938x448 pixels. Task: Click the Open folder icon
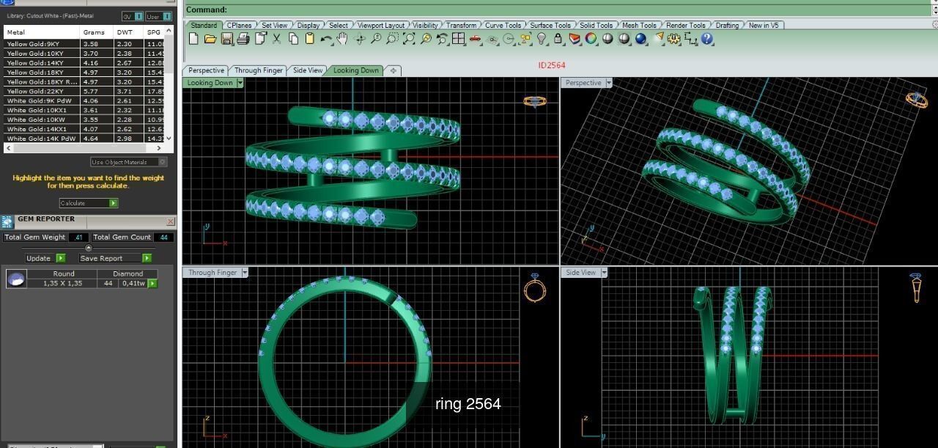click(x=210, y=38)
